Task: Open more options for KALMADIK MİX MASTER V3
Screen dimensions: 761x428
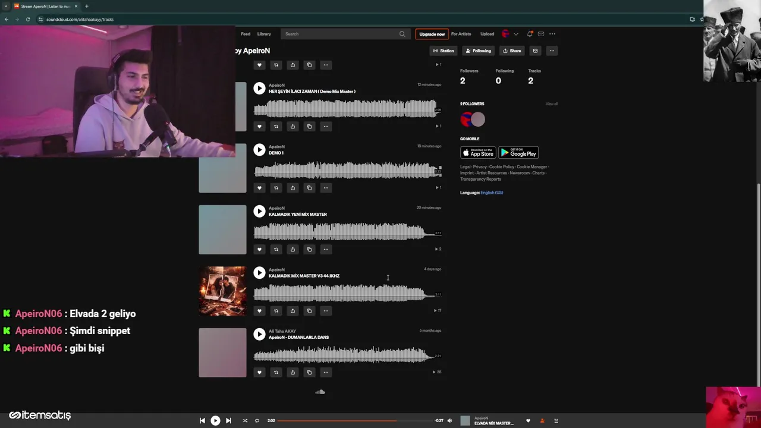Action: tap(326, 310)
